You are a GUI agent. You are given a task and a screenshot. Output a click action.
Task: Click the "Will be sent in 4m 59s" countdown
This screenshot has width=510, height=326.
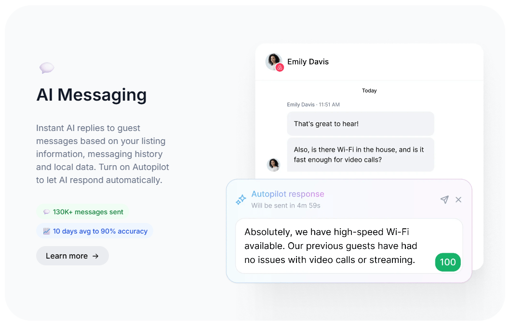(286, 206)
